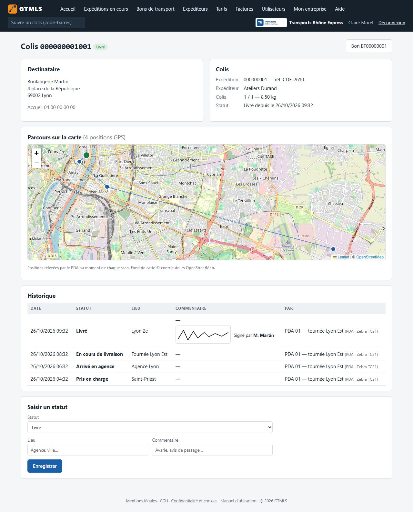Open the Factures section
The image size is (413, 512).
point(244,9)
